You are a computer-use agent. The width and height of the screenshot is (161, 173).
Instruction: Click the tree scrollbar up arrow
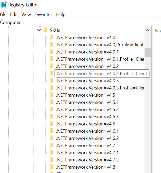pos(148,30)
